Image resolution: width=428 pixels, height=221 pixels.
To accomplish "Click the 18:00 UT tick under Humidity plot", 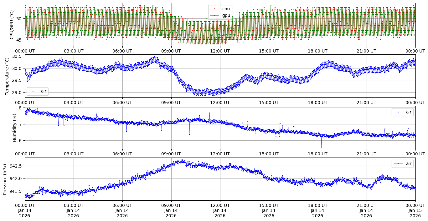I will 317,153.
